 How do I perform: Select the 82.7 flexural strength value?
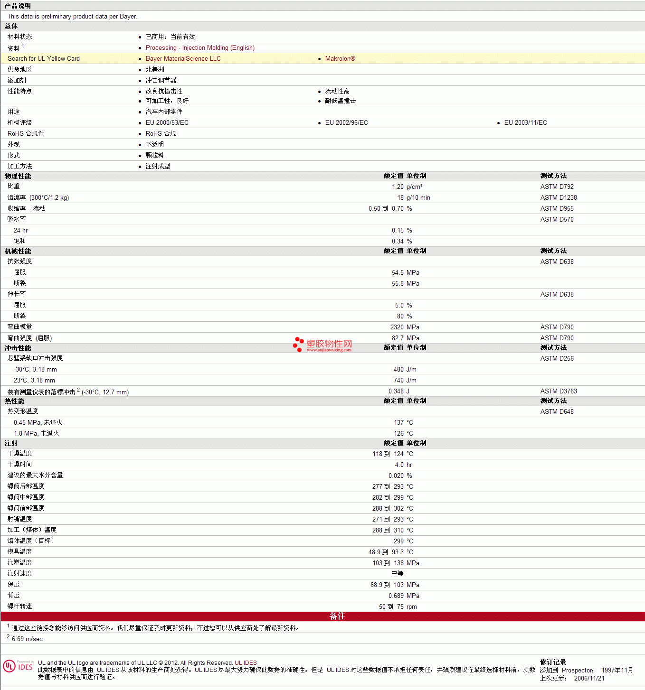(x=398, y=338)
